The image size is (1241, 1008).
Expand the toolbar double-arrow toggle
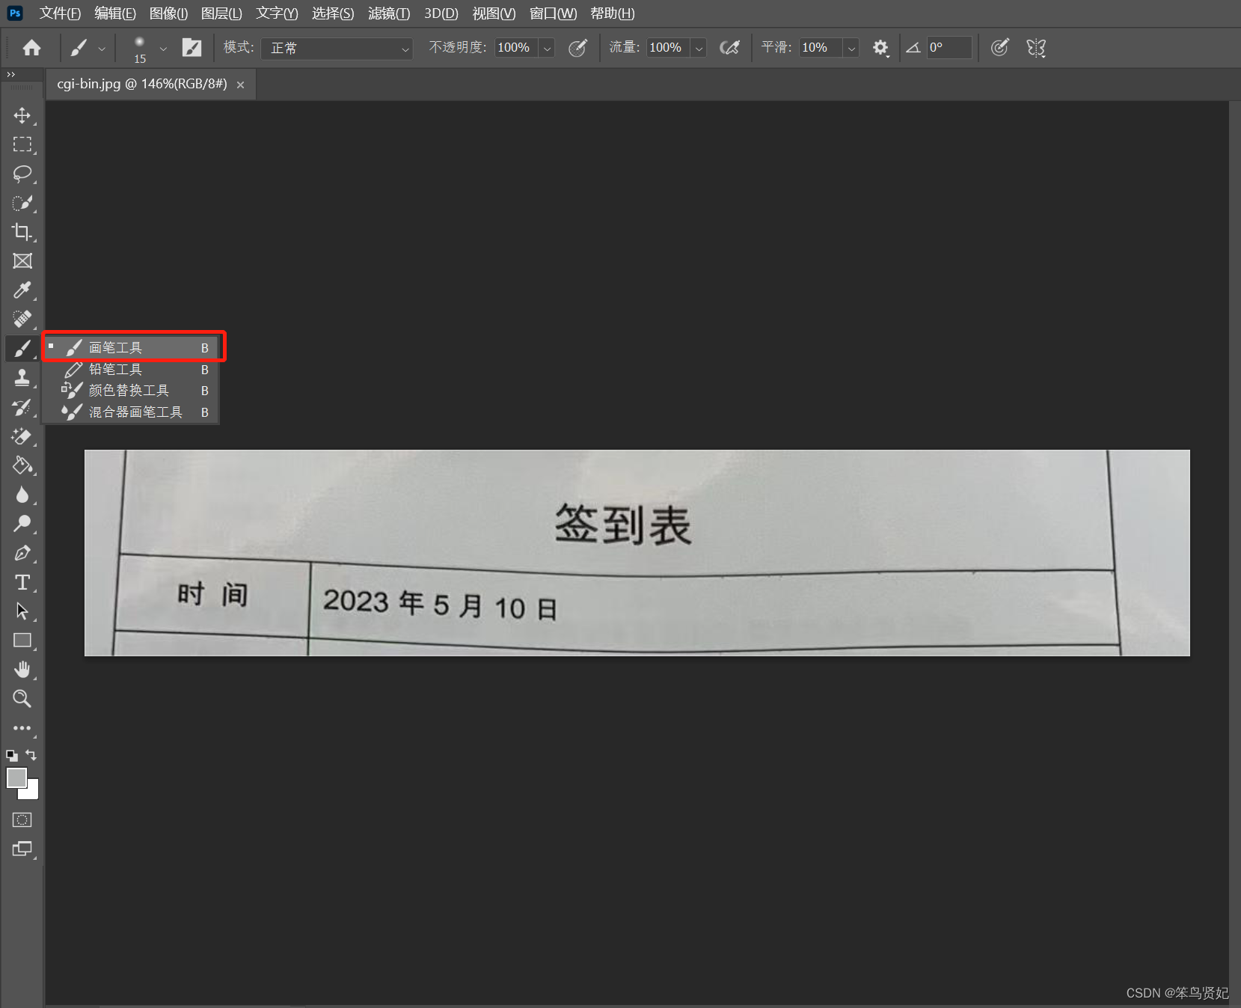coord(11,74)
